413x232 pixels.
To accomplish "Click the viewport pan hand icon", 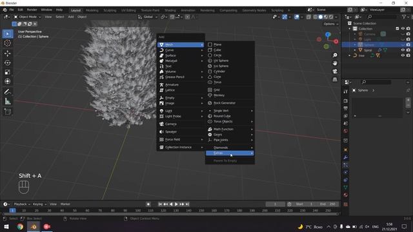I will (335, 63).
